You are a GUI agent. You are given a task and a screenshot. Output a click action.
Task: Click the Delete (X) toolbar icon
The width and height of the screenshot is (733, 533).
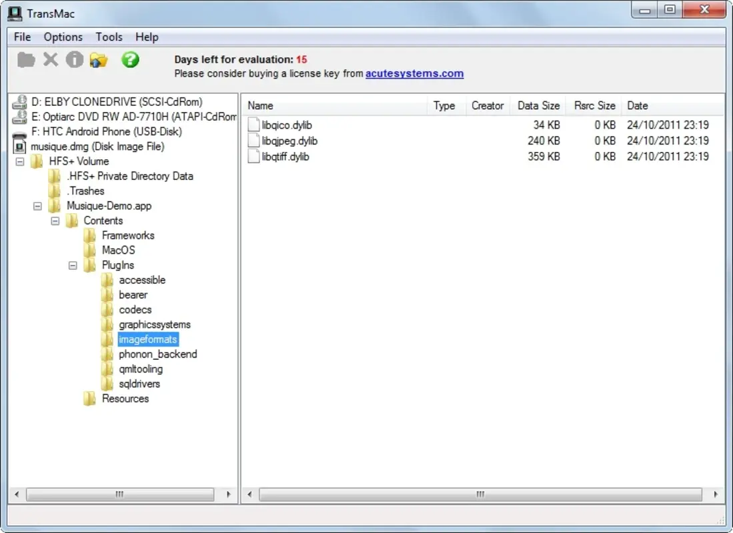pos(50,59)
